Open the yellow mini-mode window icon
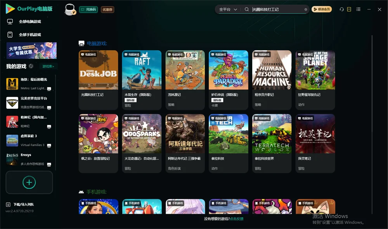This screenshot has height=229, width=388. pyautogui.click(x=349, y=9)
